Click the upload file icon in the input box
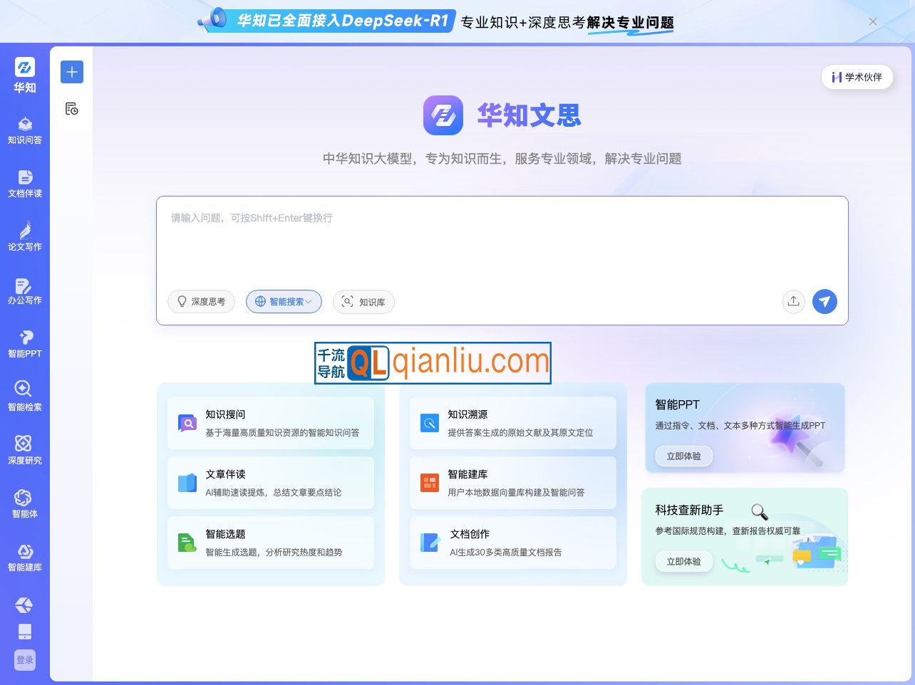This screenshot has height=685, width=915. click(x=793, y=301)
